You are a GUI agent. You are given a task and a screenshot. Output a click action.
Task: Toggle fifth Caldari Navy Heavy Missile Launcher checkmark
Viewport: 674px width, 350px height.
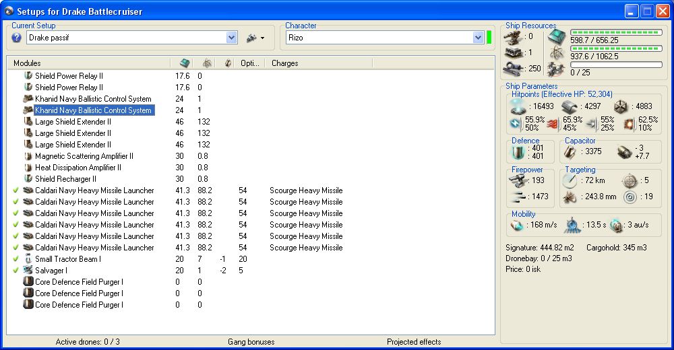point(16,236)
